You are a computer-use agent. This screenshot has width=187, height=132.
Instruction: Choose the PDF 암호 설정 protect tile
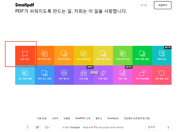tap(162, 75)
